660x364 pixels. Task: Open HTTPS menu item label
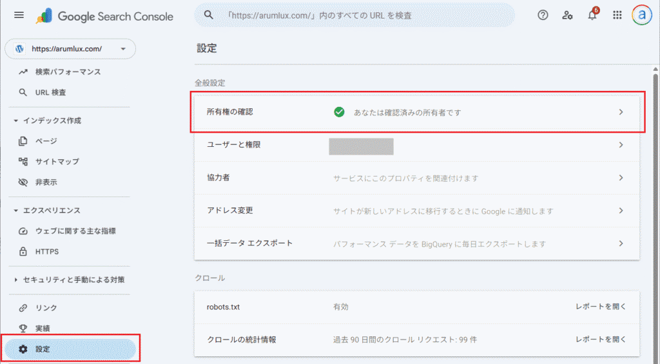tap(47, 251)
